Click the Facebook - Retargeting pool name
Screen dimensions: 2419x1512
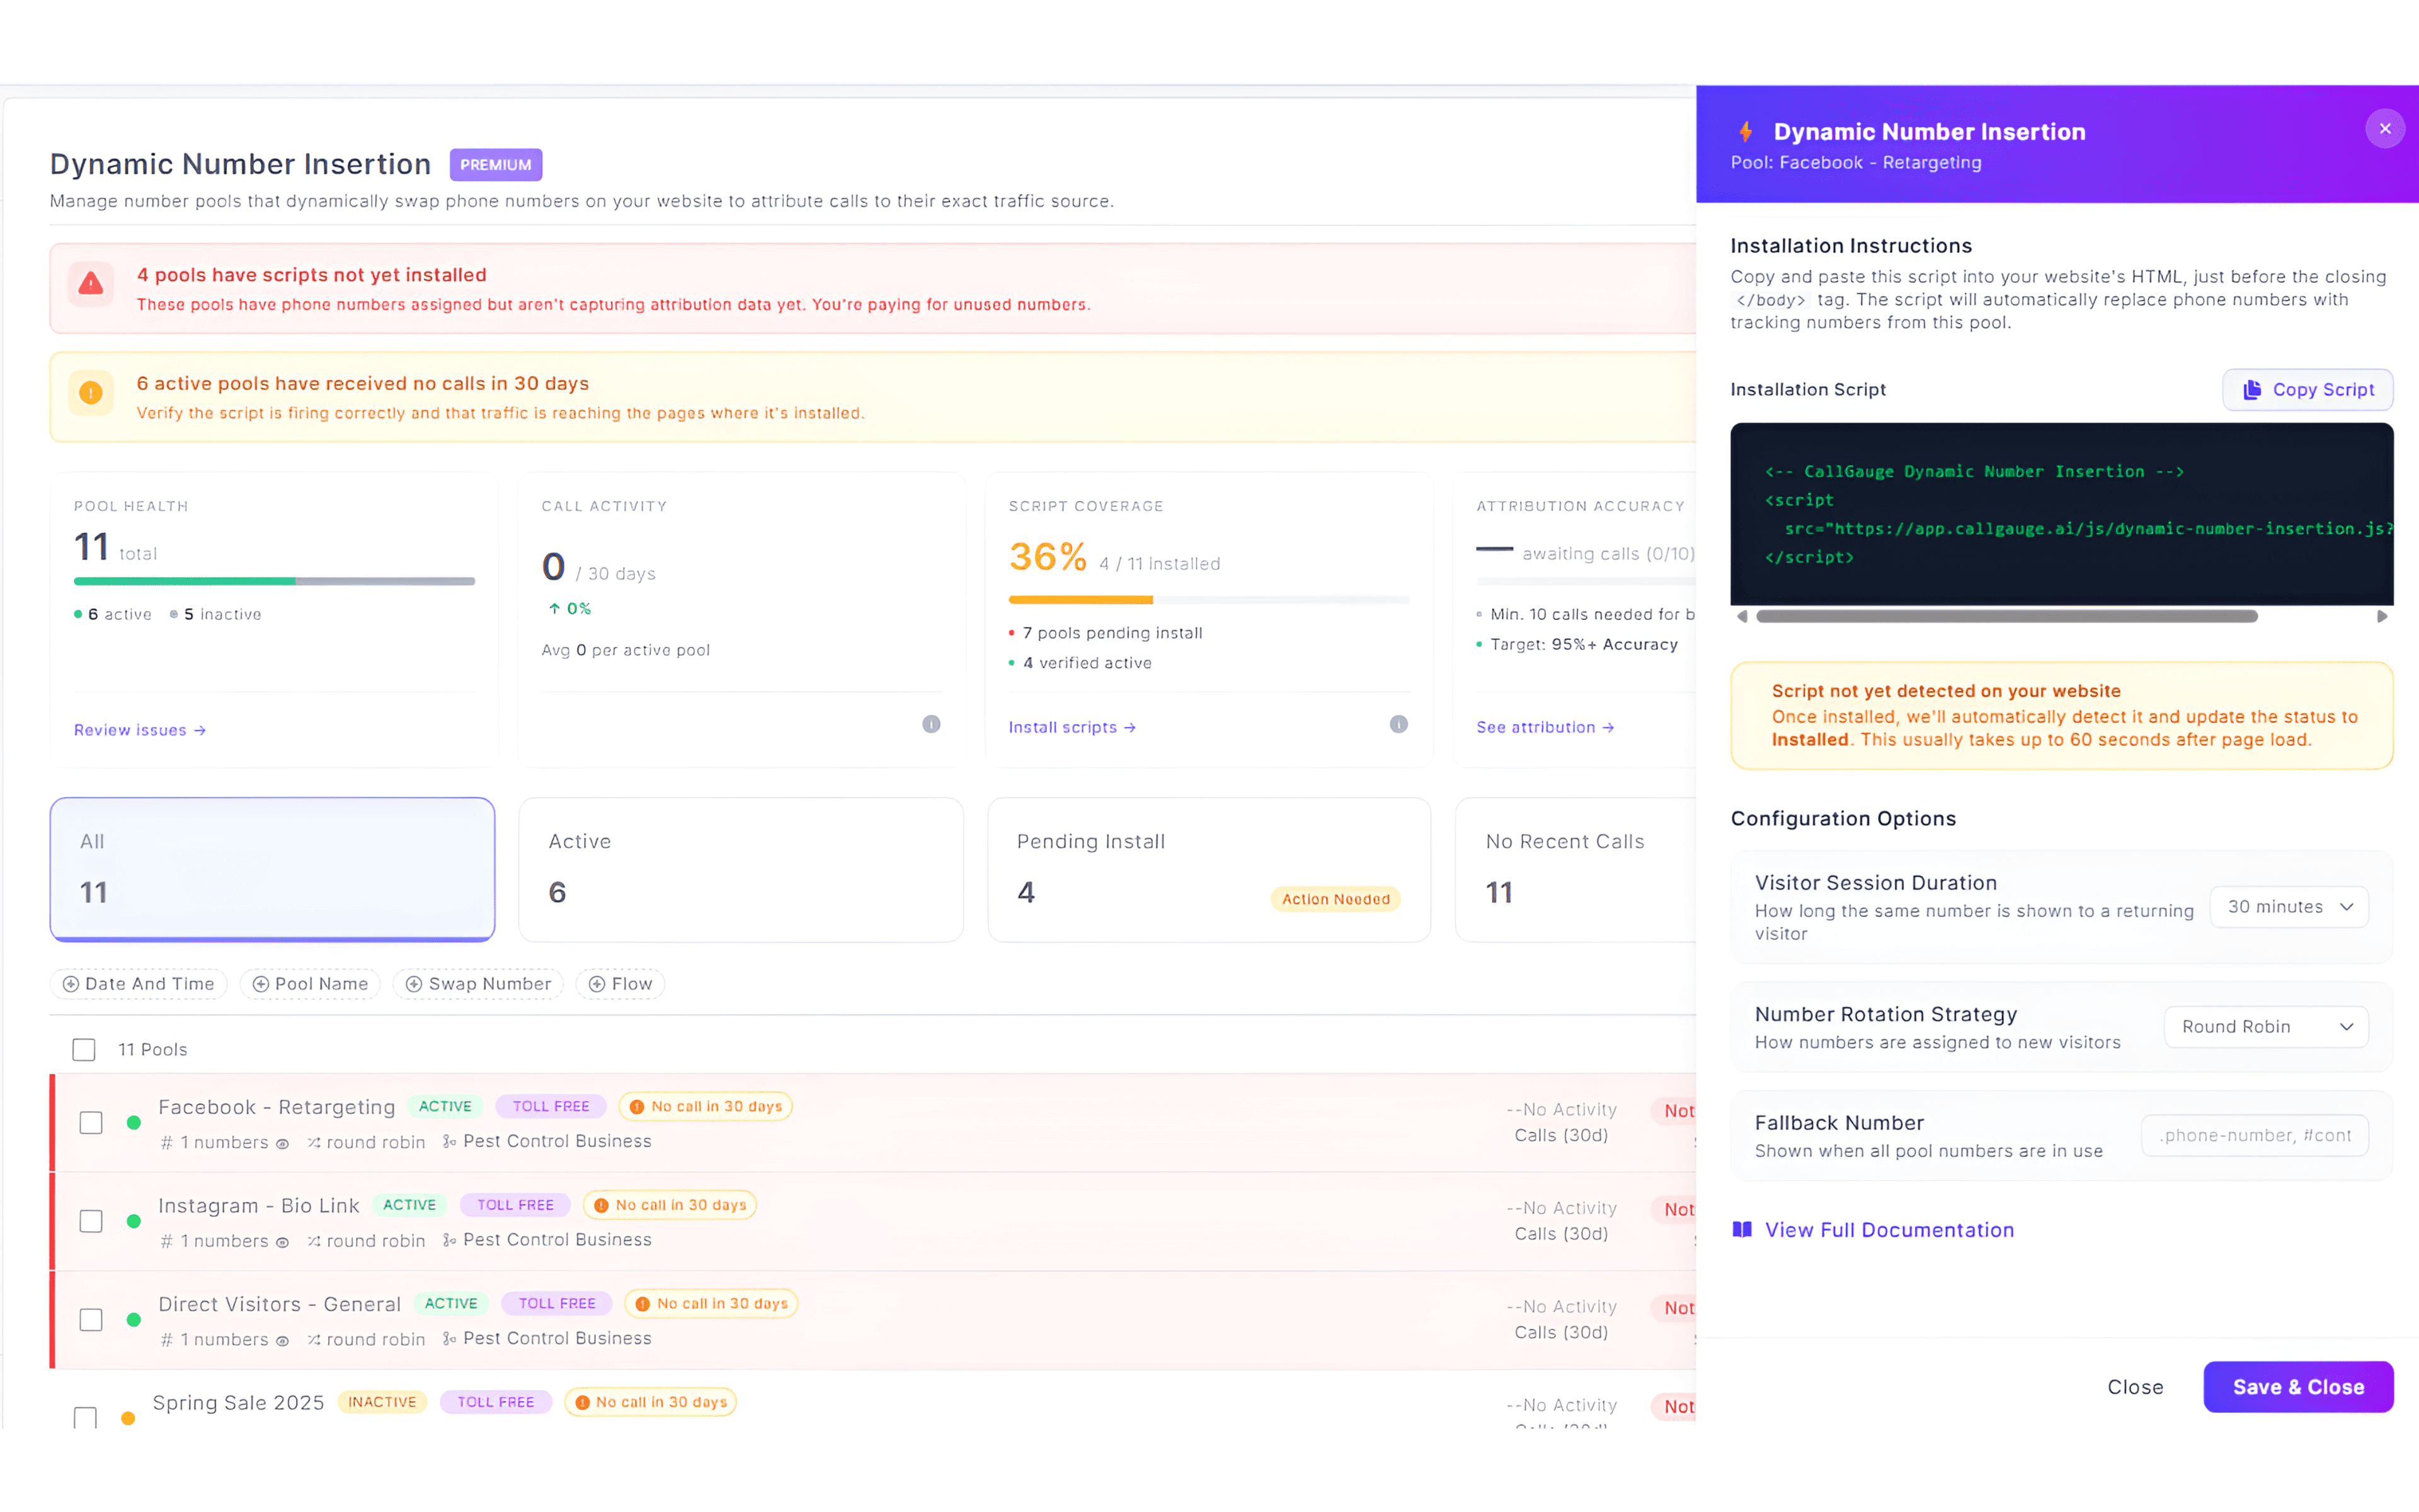coord(277,1107)
